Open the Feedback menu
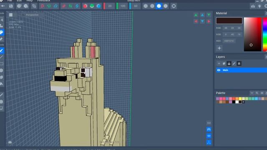The image size is (267, 150). pyautogui.click(x=43, y=1)
